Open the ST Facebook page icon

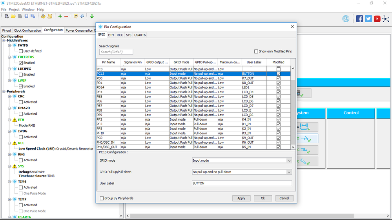coord(359,19)
